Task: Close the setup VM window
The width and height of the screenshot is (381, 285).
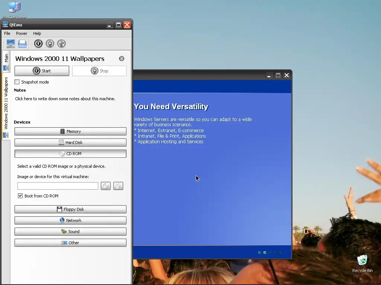Action: (287, 75)
